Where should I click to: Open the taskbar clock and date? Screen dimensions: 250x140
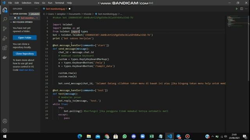234,136
